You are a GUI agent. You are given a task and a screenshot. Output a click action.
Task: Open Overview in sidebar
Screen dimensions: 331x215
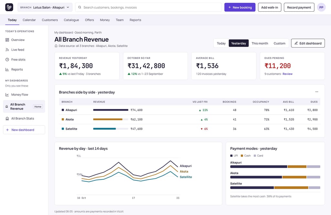pyautogui.click(x=24, y=40)
